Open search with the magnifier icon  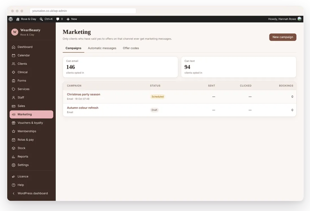[x=41, y=19]
